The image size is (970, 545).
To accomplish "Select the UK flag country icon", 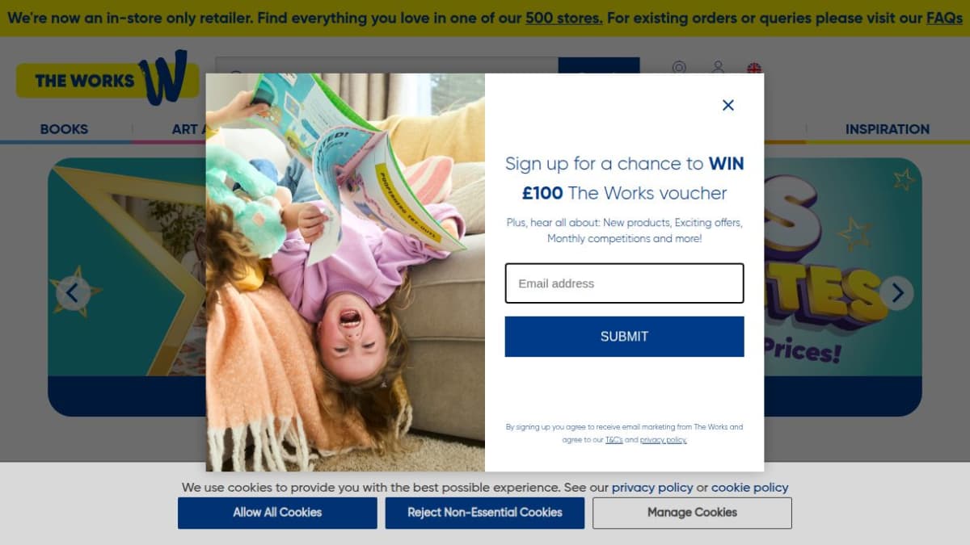I will pyautogui.click(x=754, y=68).
